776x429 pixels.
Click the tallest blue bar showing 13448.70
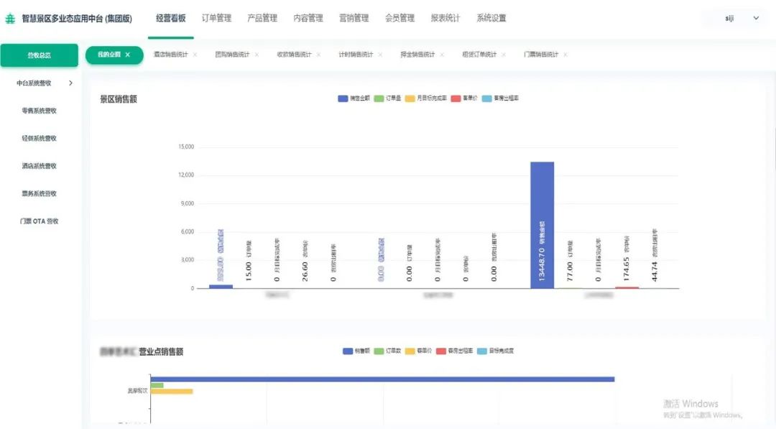point(542,224)
